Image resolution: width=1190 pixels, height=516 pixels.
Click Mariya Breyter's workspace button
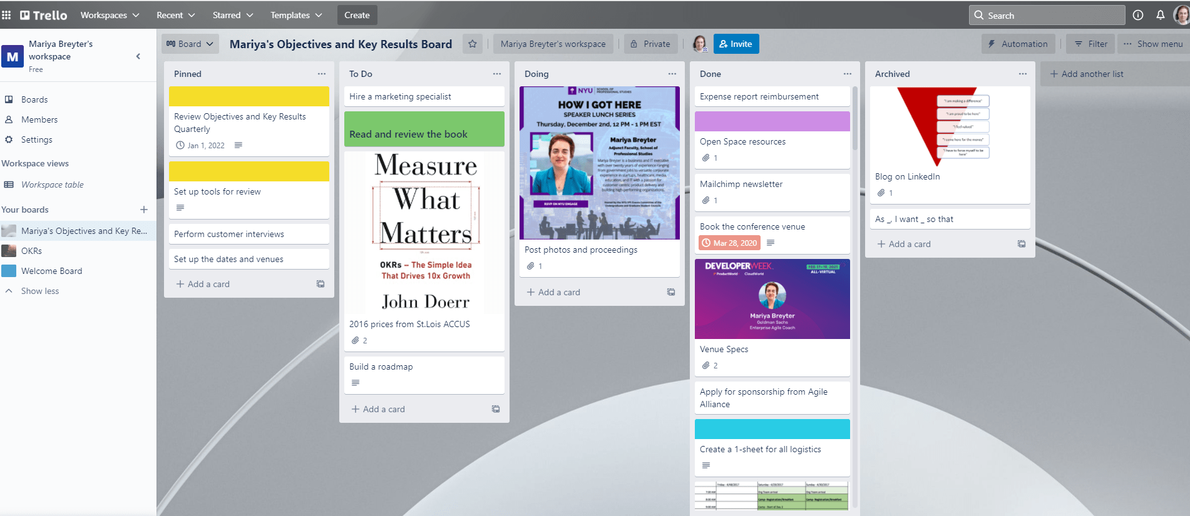553,44
